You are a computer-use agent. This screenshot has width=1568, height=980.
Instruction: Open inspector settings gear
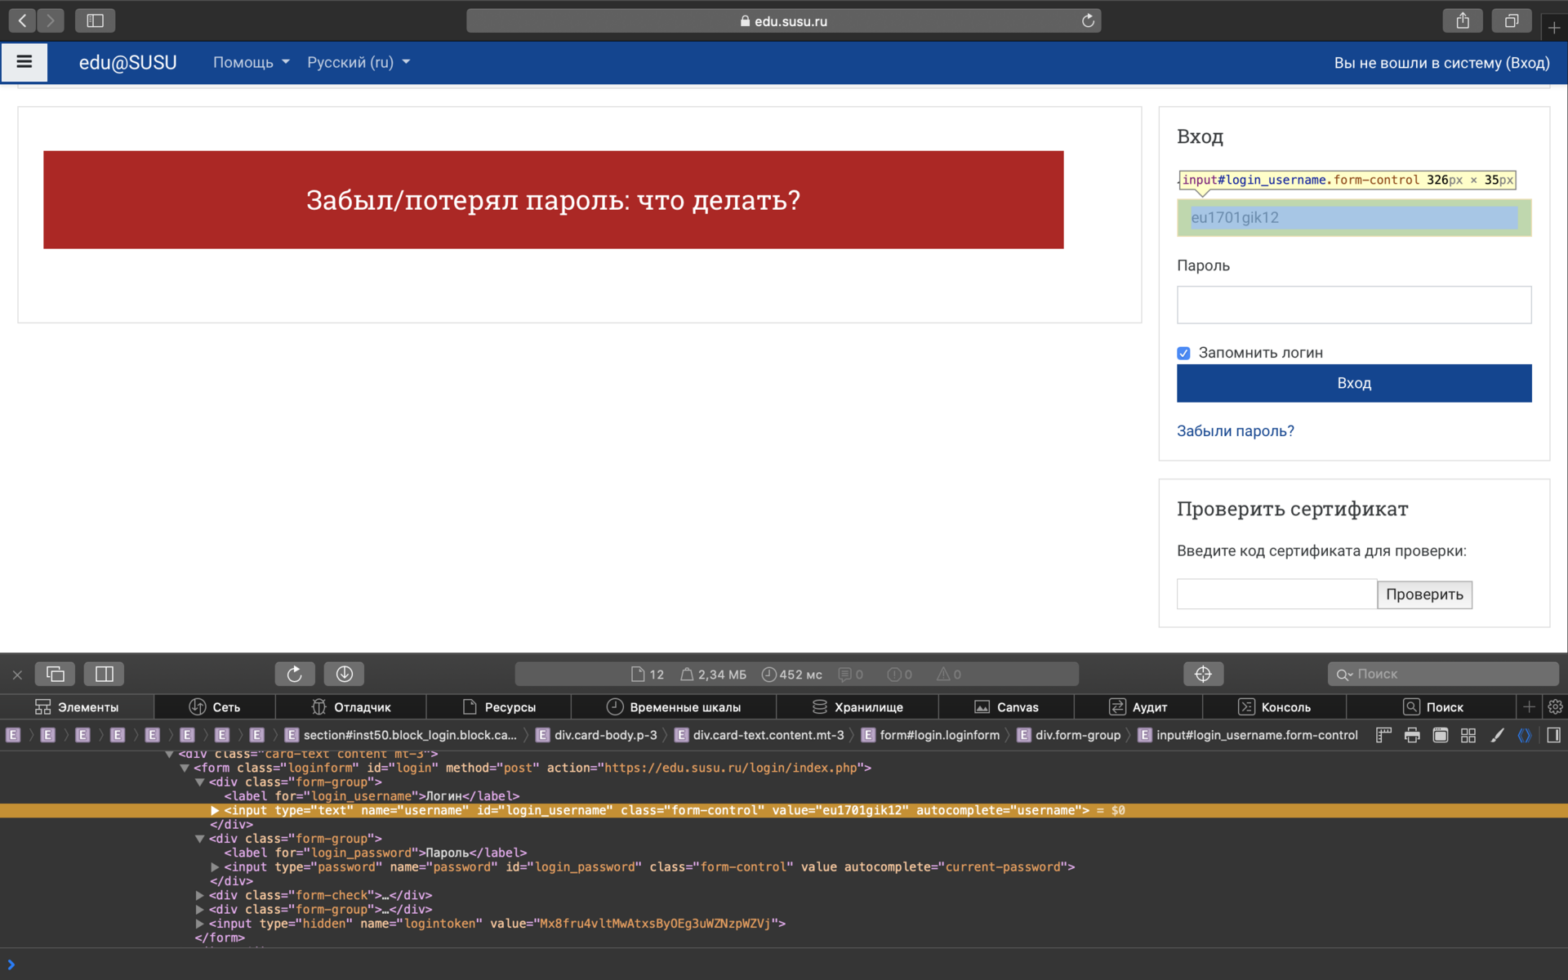[1555, 706]
